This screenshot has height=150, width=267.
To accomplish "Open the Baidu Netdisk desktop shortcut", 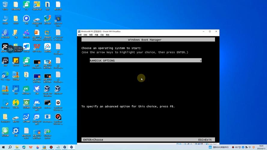I will pos(47,48).
